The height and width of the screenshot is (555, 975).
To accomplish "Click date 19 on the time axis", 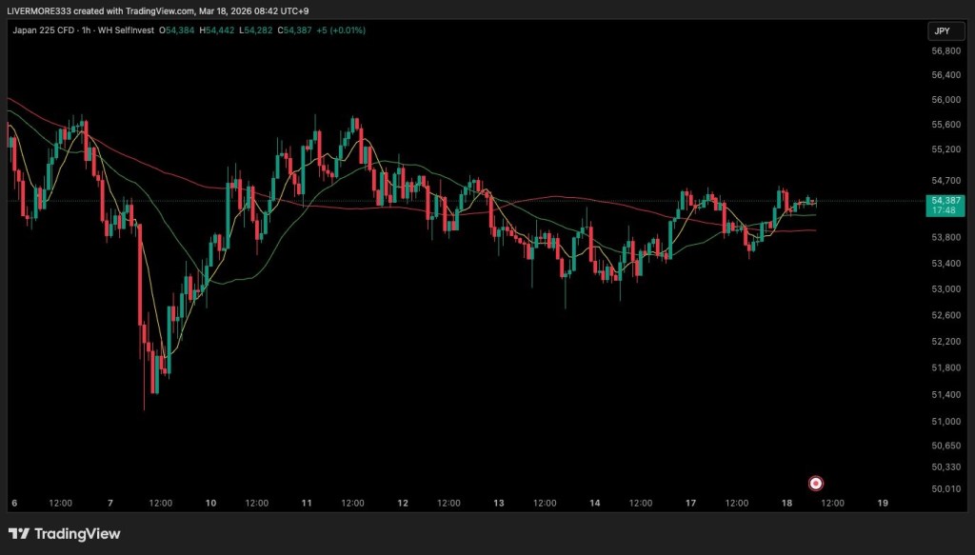I will (x=883, y=503).
